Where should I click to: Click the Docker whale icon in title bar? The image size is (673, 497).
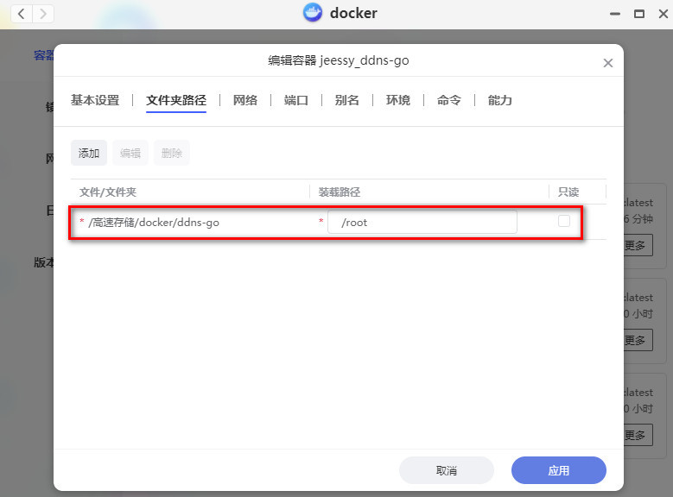pos(312,13)
